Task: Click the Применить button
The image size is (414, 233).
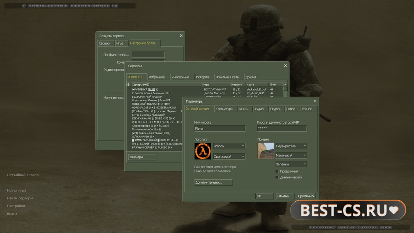Action: [306, 196]
